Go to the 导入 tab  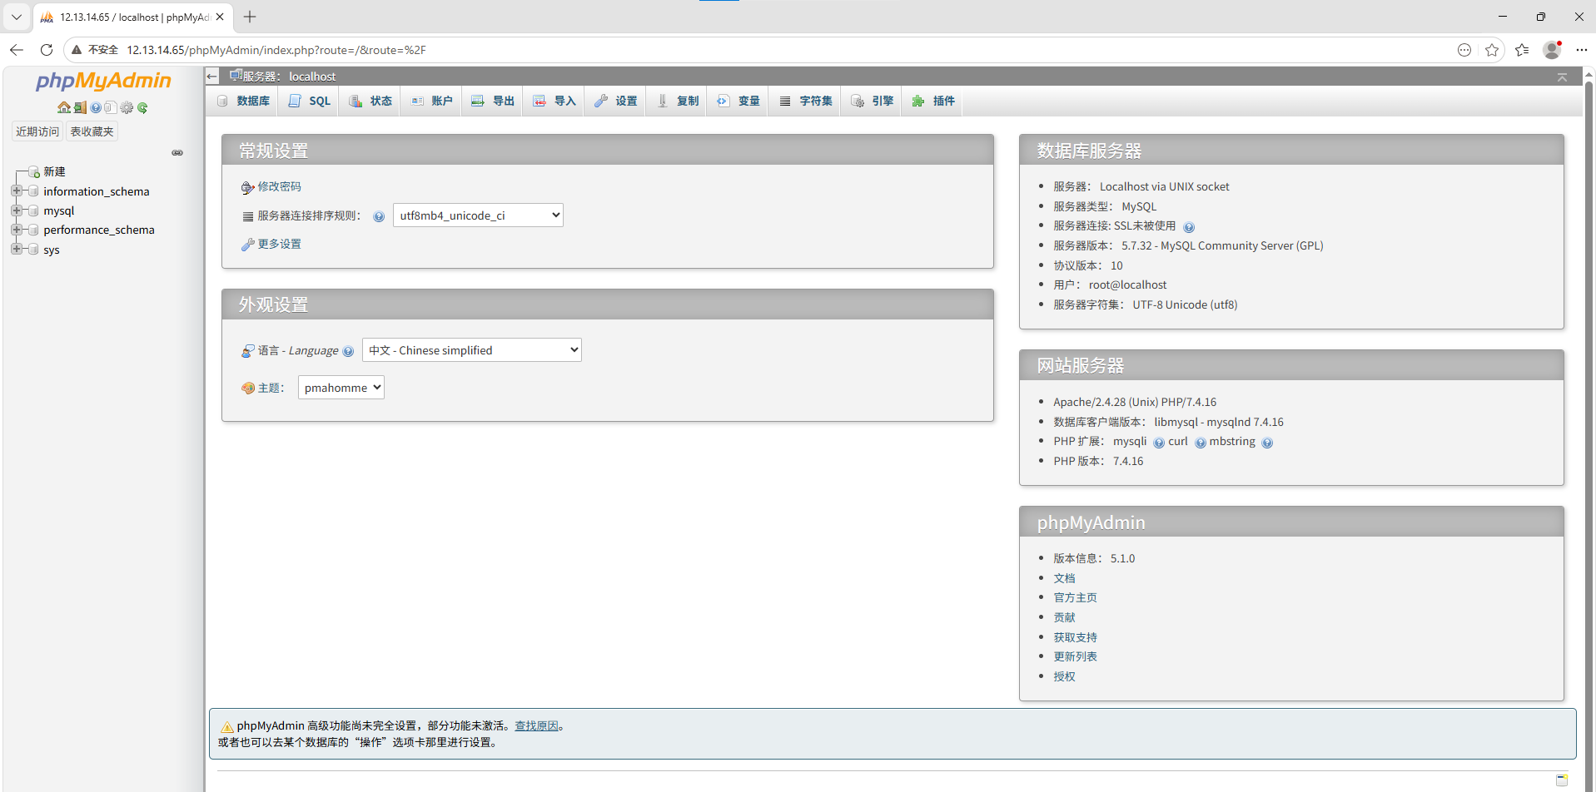554,101
